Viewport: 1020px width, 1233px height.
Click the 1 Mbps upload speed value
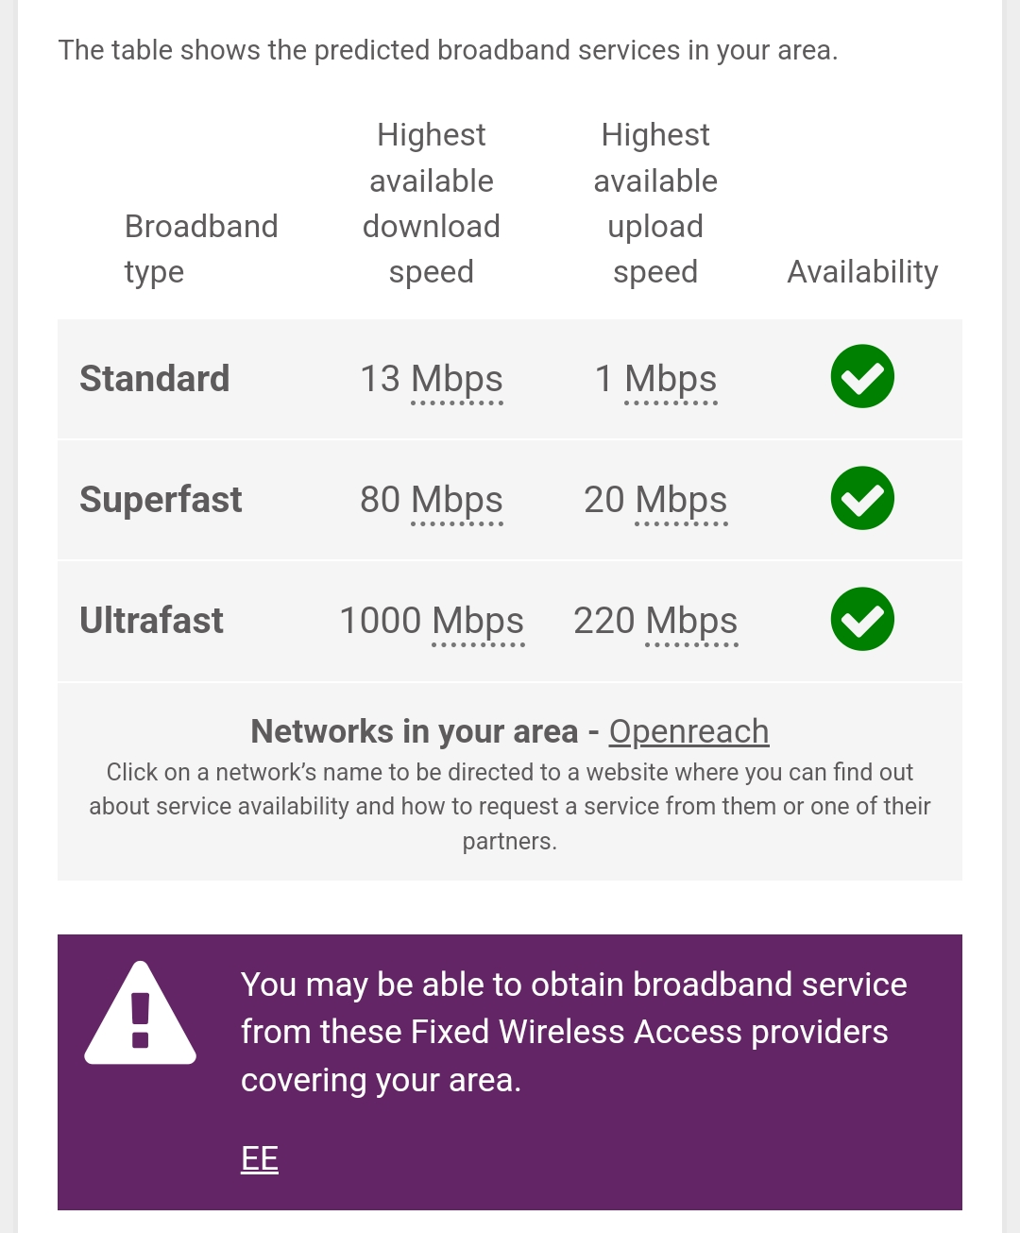[x=655, y=379]
